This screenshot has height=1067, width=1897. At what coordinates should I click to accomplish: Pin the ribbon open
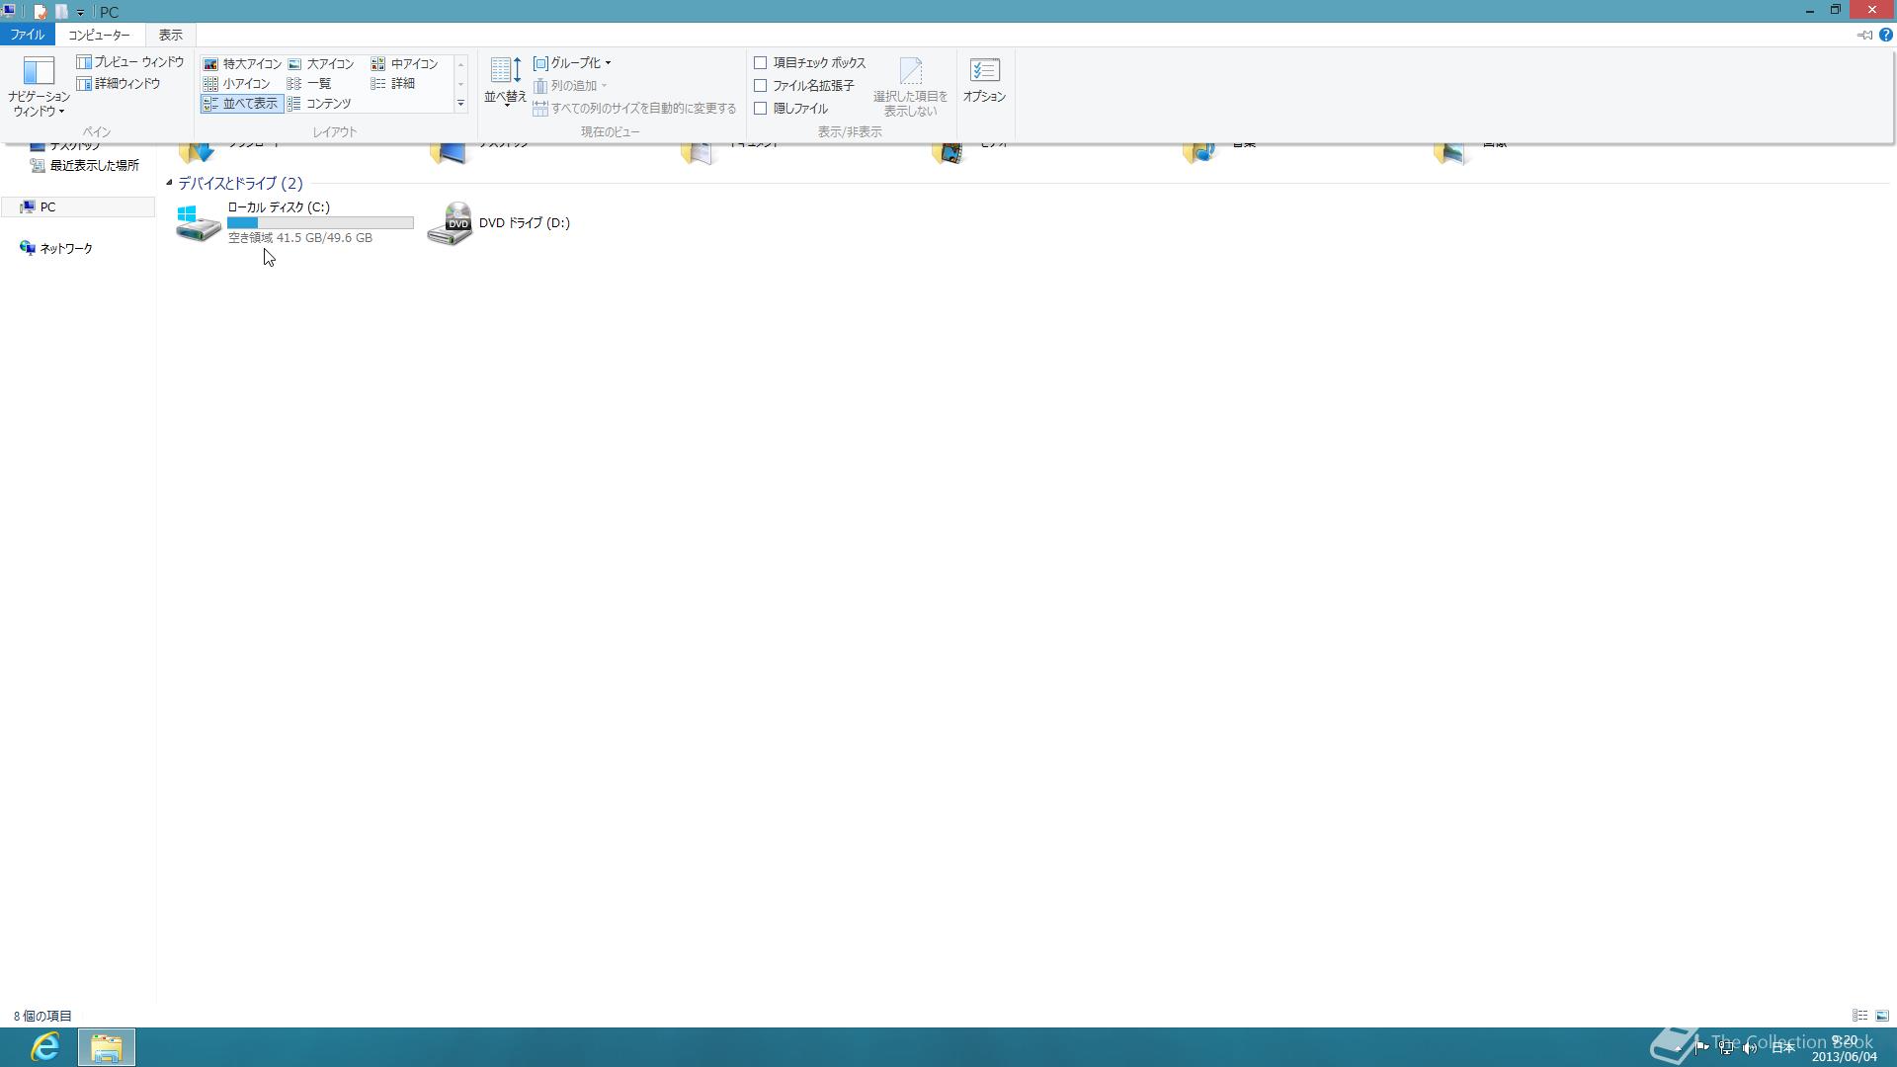1864,36
